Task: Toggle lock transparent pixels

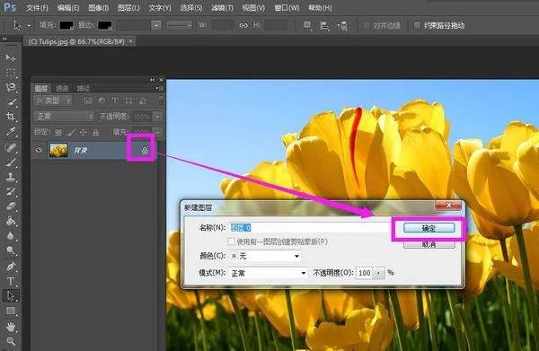Action: pyautogui.click(x=58, y=132)
